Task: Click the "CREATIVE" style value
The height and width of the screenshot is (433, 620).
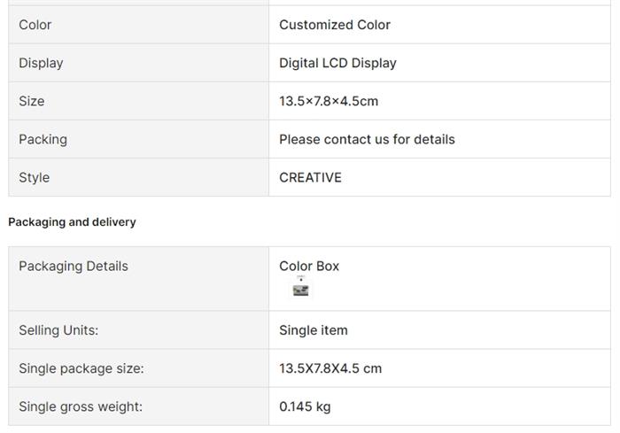Action: [310, 177]
